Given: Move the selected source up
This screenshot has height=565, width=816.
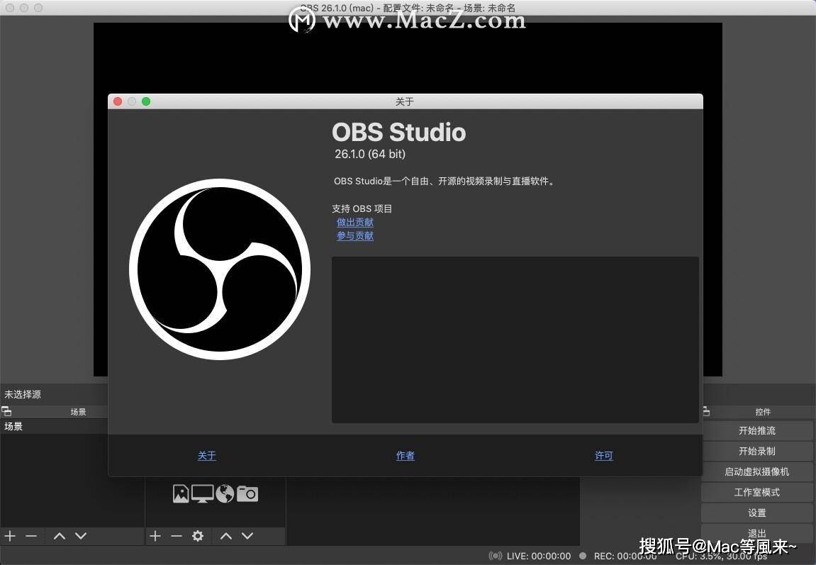Looking at the screenshot, I should 226,536.
